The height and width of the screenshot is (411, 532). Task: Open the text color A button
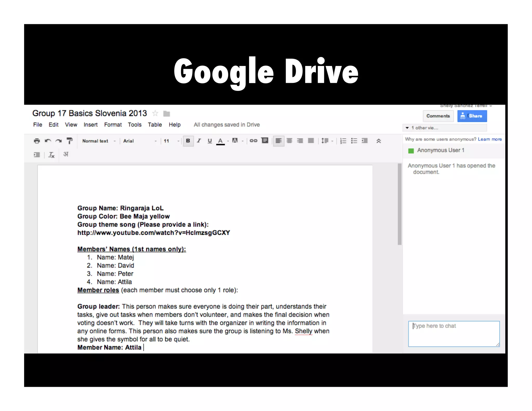(x=220, y=141)
